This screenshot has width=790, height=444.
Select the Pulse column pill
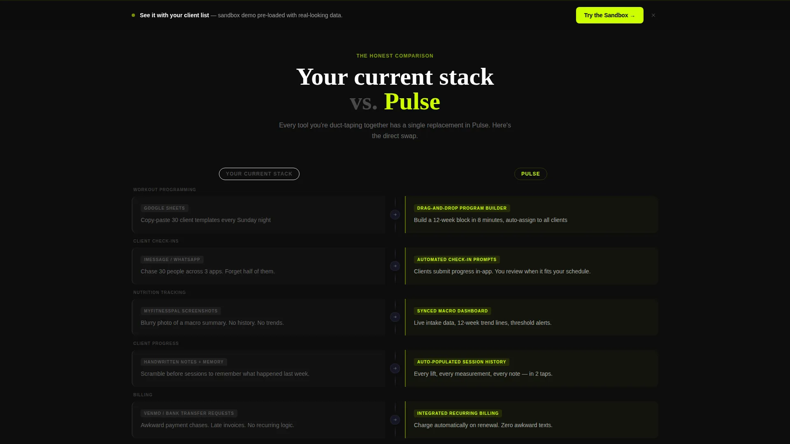(x=531, y=174)
